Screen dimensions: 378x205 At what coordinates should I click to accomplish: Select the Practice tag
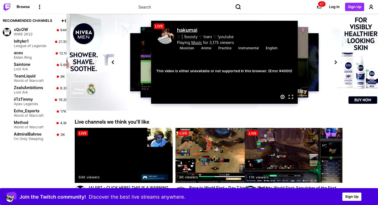click(x=225, y=48)
